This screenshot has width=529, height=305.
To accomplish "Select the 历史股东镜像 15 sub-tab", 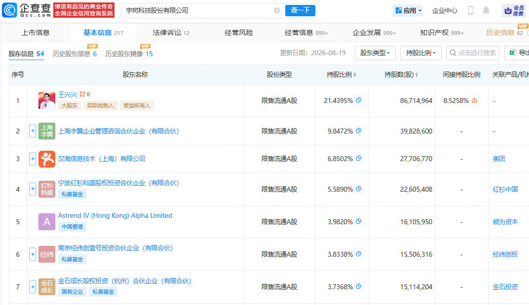I will click(129, 54).
